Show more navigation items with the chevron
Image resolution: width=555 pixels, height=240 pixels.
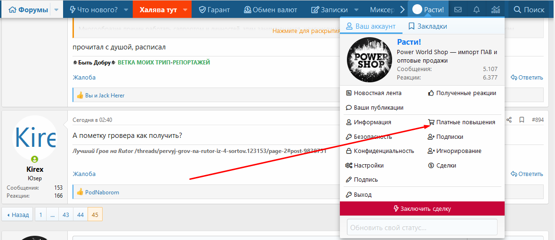tap(402, 9)
